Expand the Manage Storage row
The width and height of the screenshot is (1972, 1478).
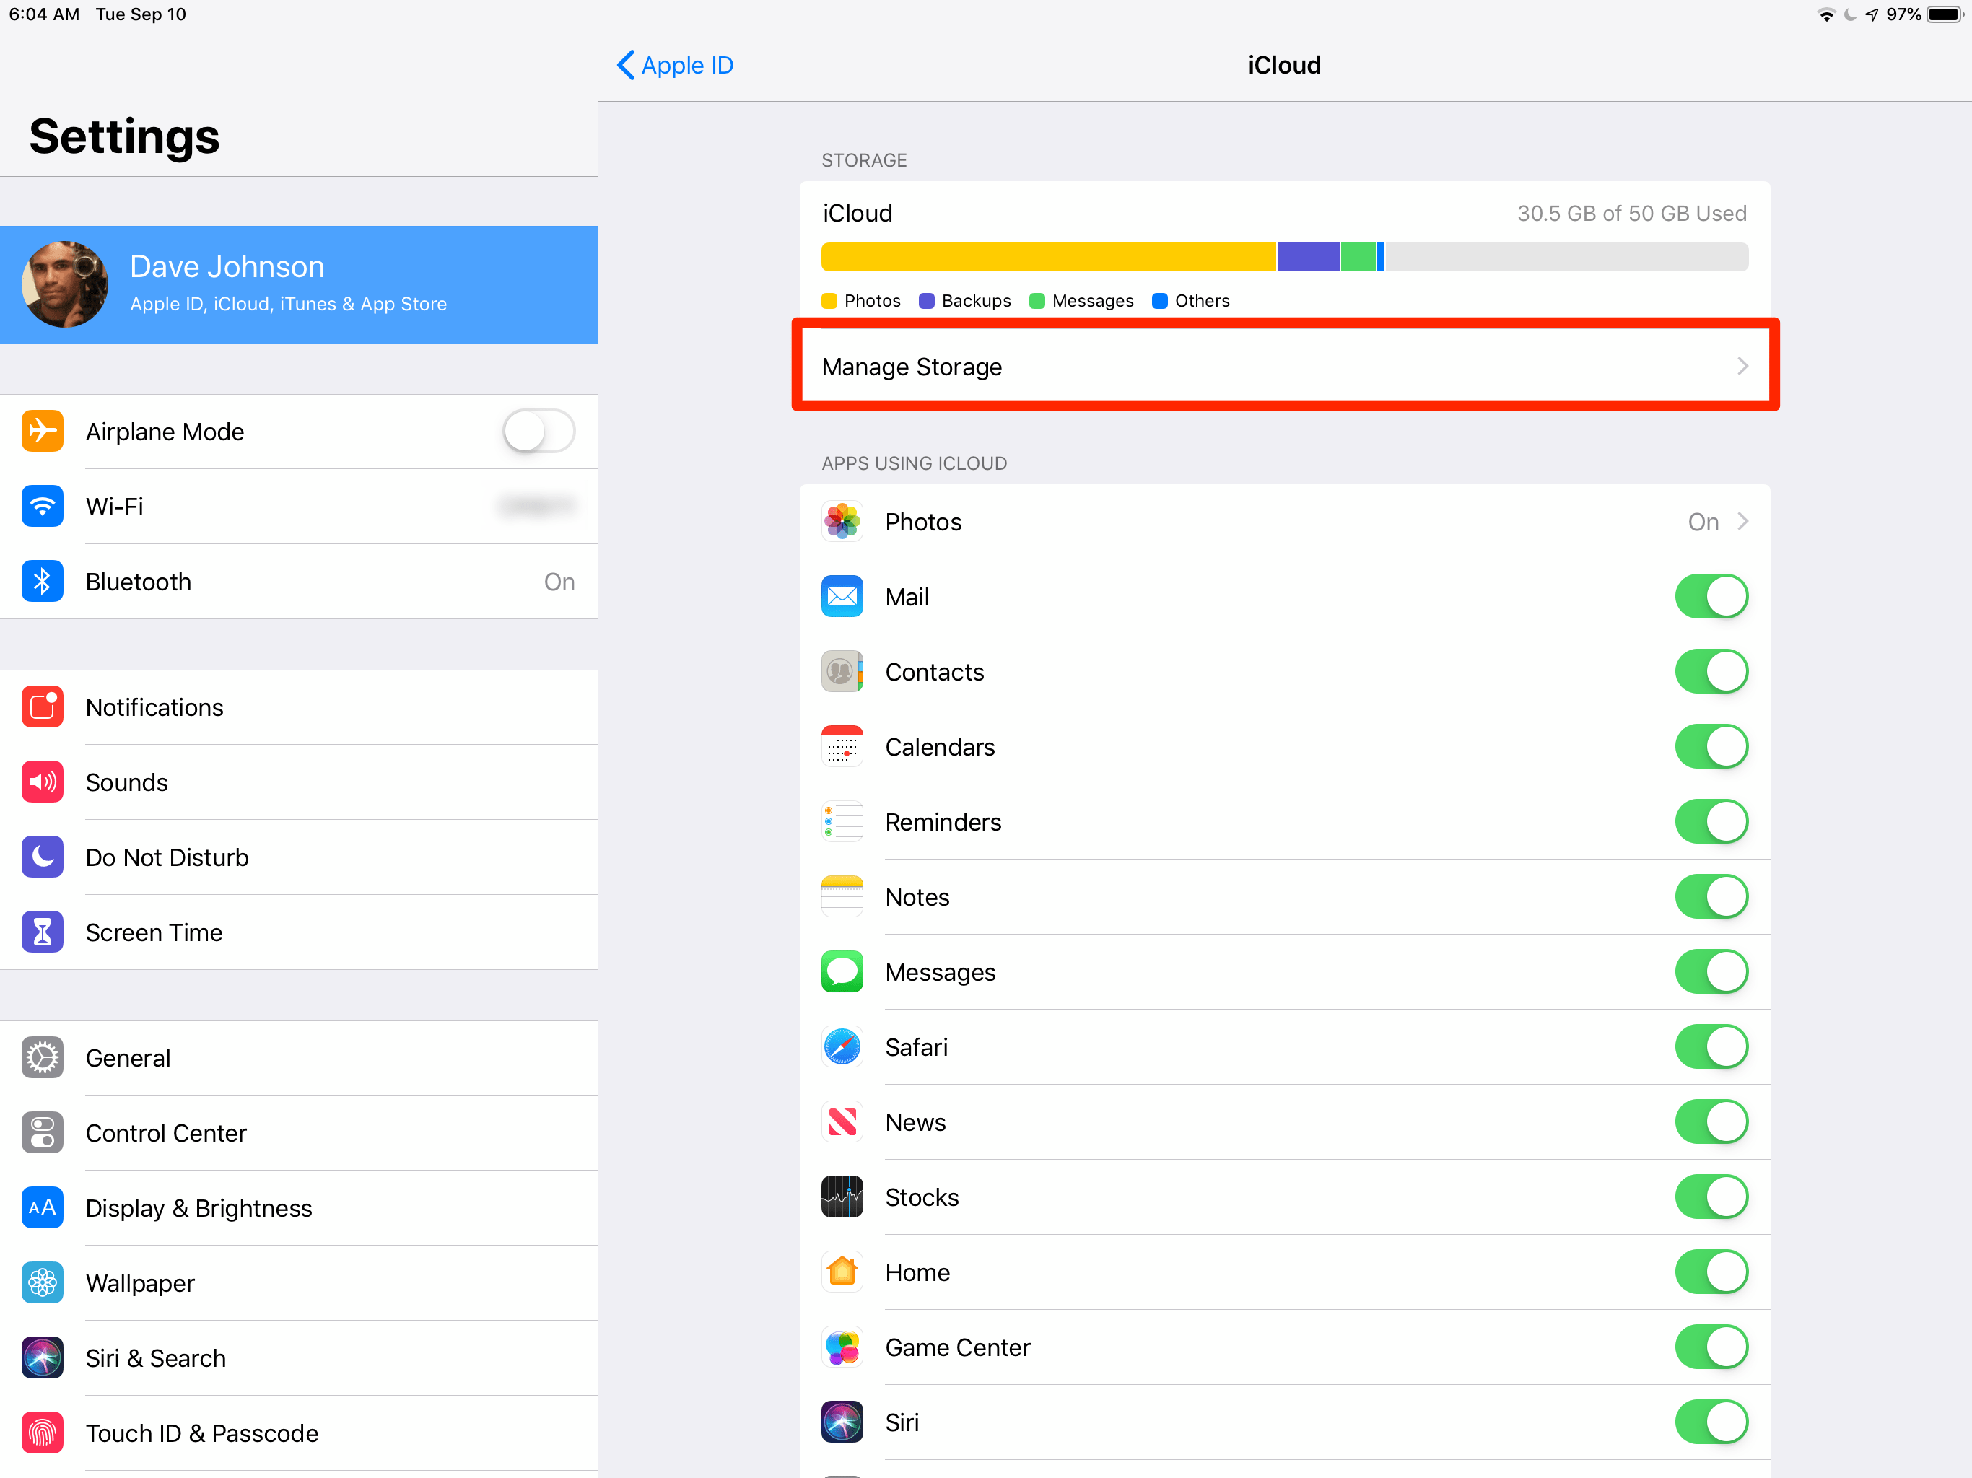(1284, 367)
